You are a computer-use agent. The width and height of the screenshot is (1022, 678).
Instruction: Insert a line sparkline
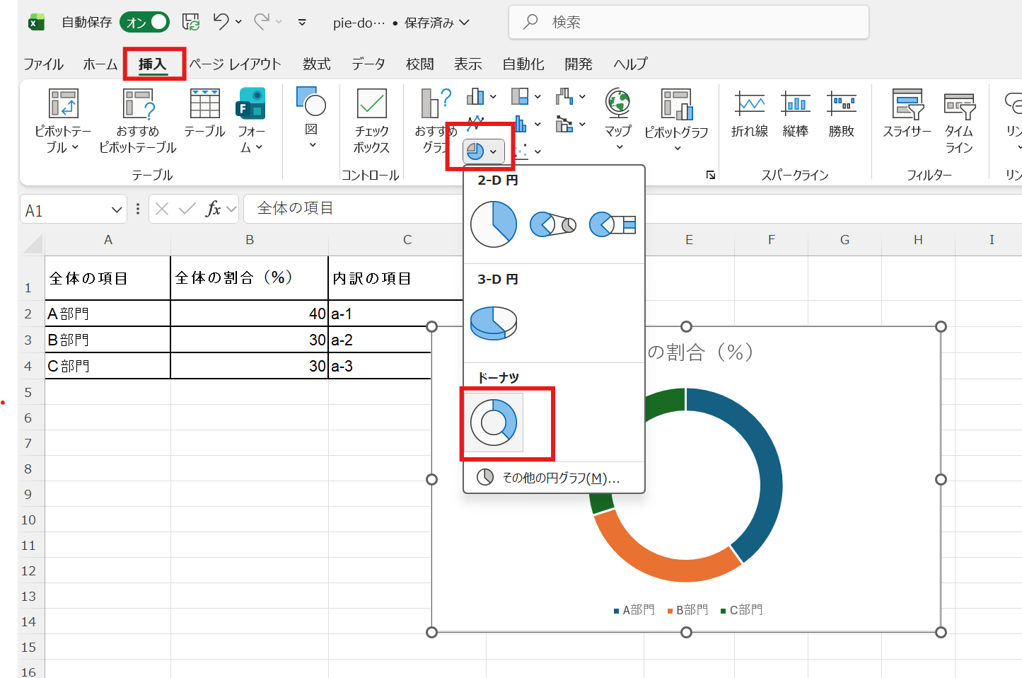(749, 113)
